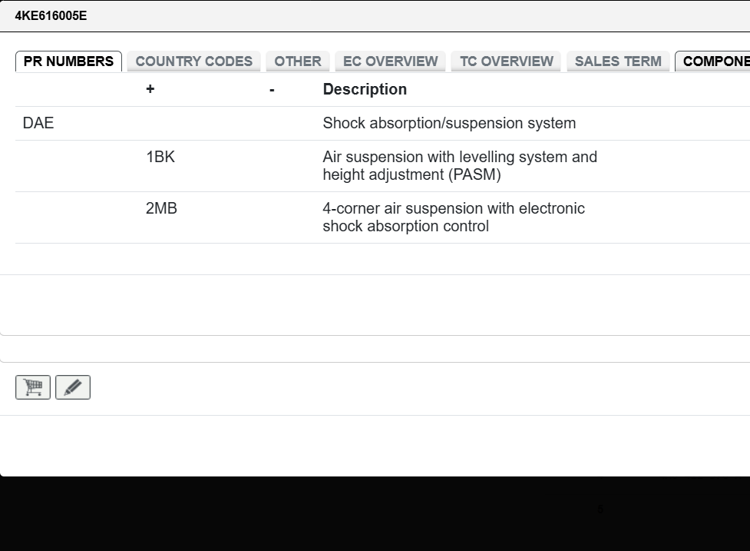Screen dimensions: 750x551
Task: Select the OTHER tab
Action: click(298, 61)
